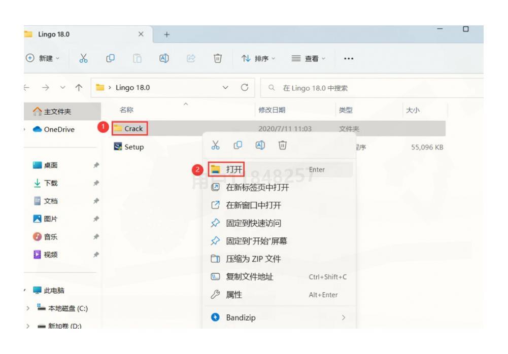Open 主文件夹 in the sidebar
The width and height of the screenshot is (508, 354).
pyautogui.click(x=62, y=112)
